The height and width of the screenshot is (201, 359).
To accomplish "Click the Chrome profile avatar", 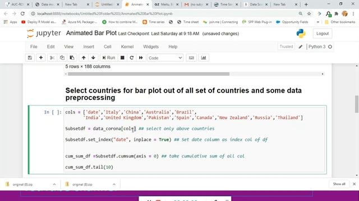I will coord(345,14).
